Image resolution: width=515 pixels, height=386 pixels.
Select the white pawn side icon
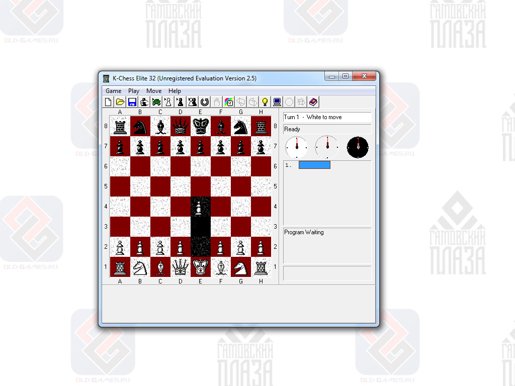[x=168, y=102]
